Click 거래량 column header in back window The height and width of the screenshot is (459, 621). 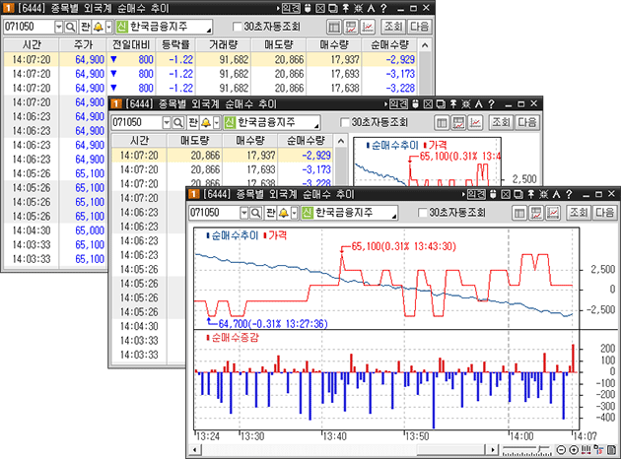coord(224,44)
